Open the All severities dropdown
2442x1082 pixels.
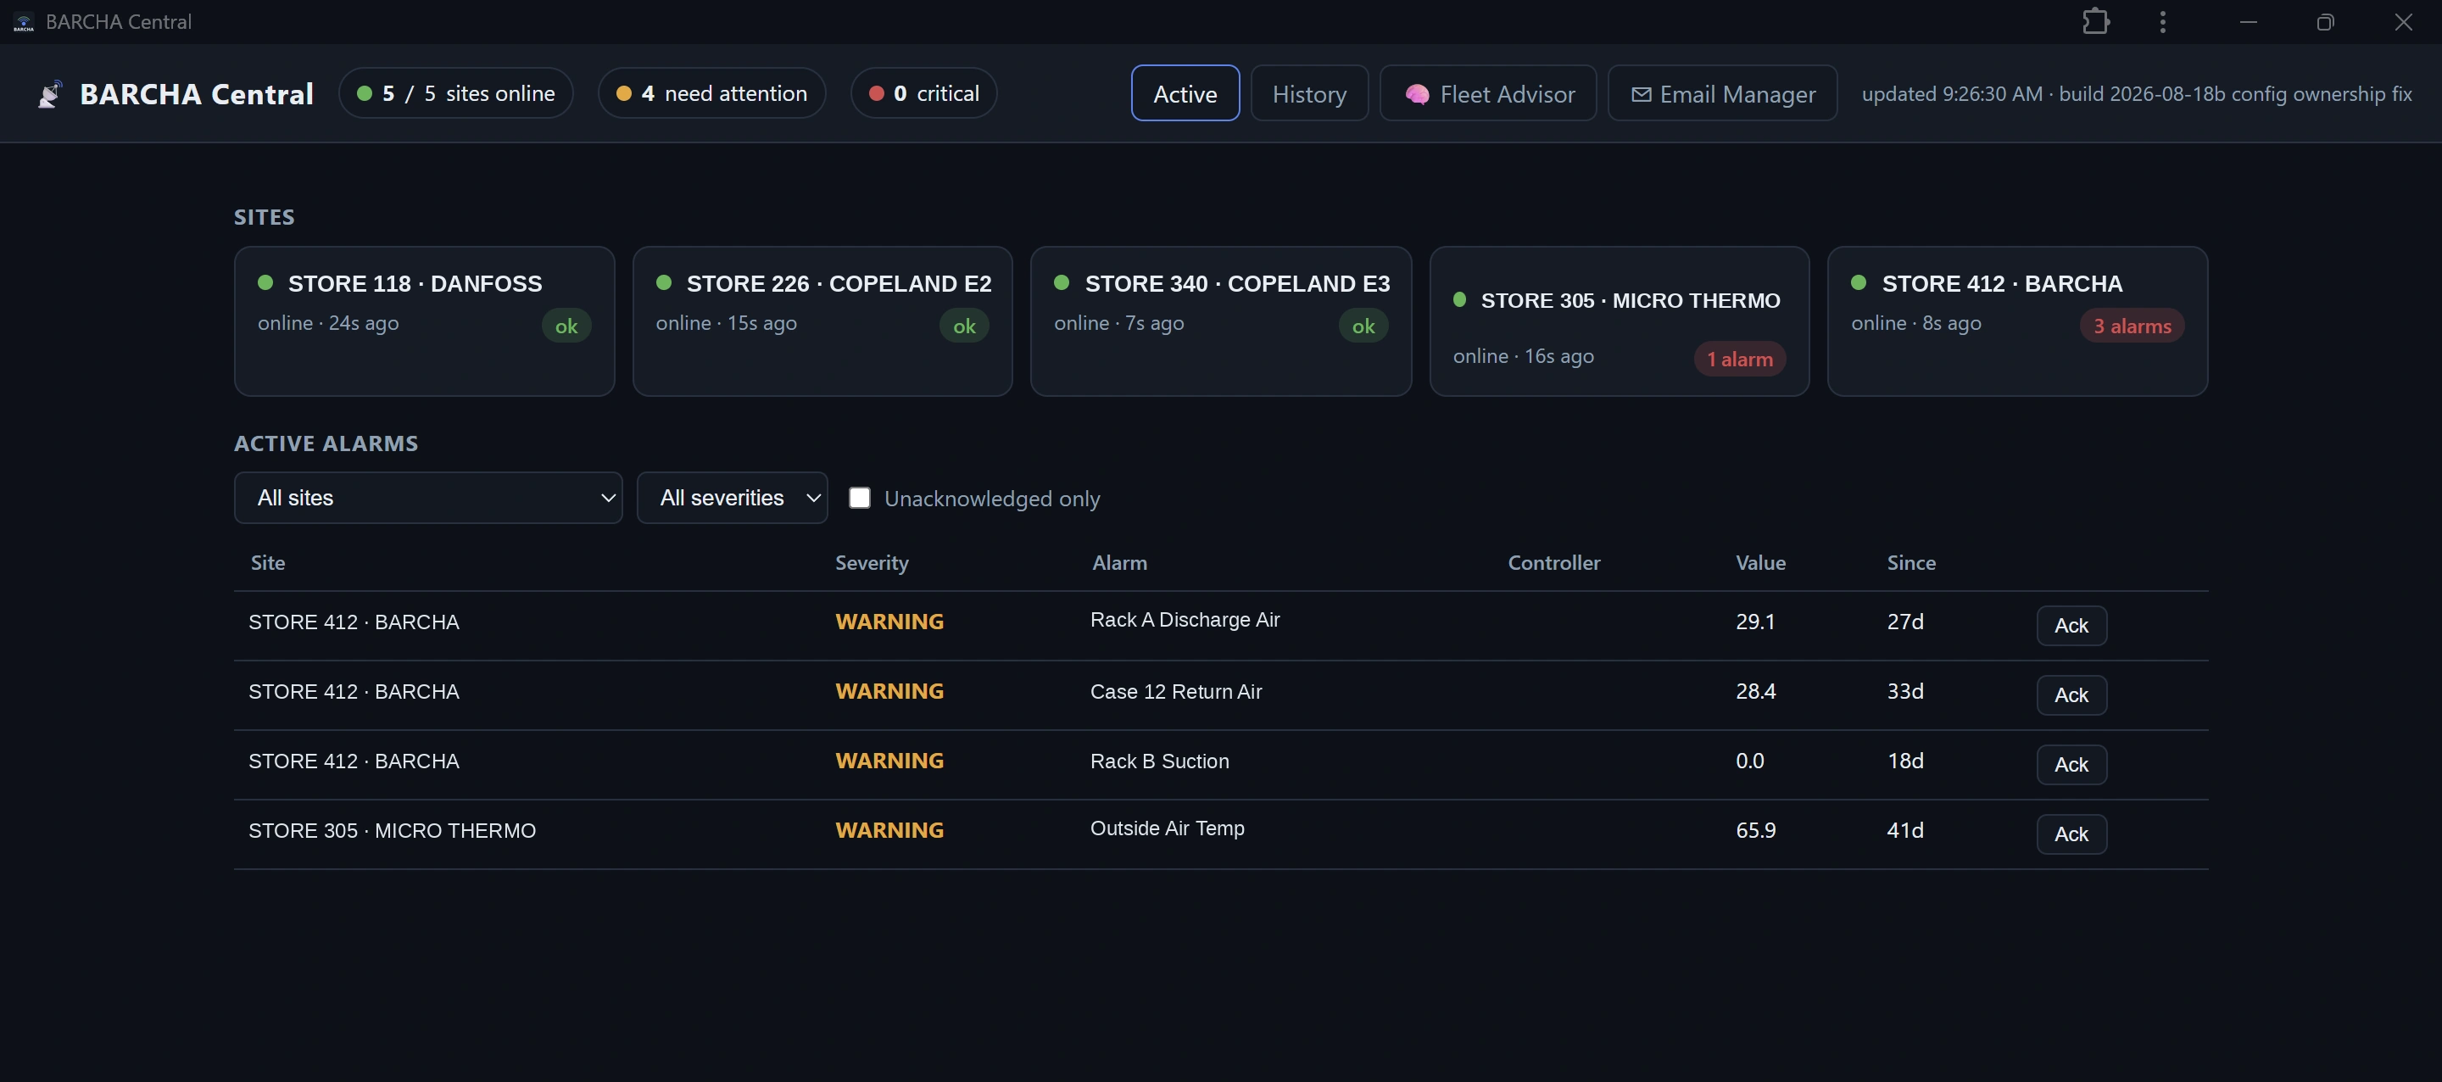click(732, 498)
